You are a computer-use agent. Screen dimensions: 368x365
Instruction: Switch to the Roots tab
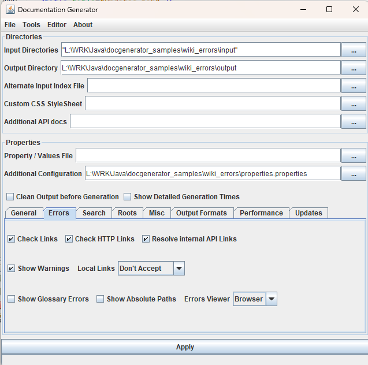pyautogui.click(x=127, y=213)
